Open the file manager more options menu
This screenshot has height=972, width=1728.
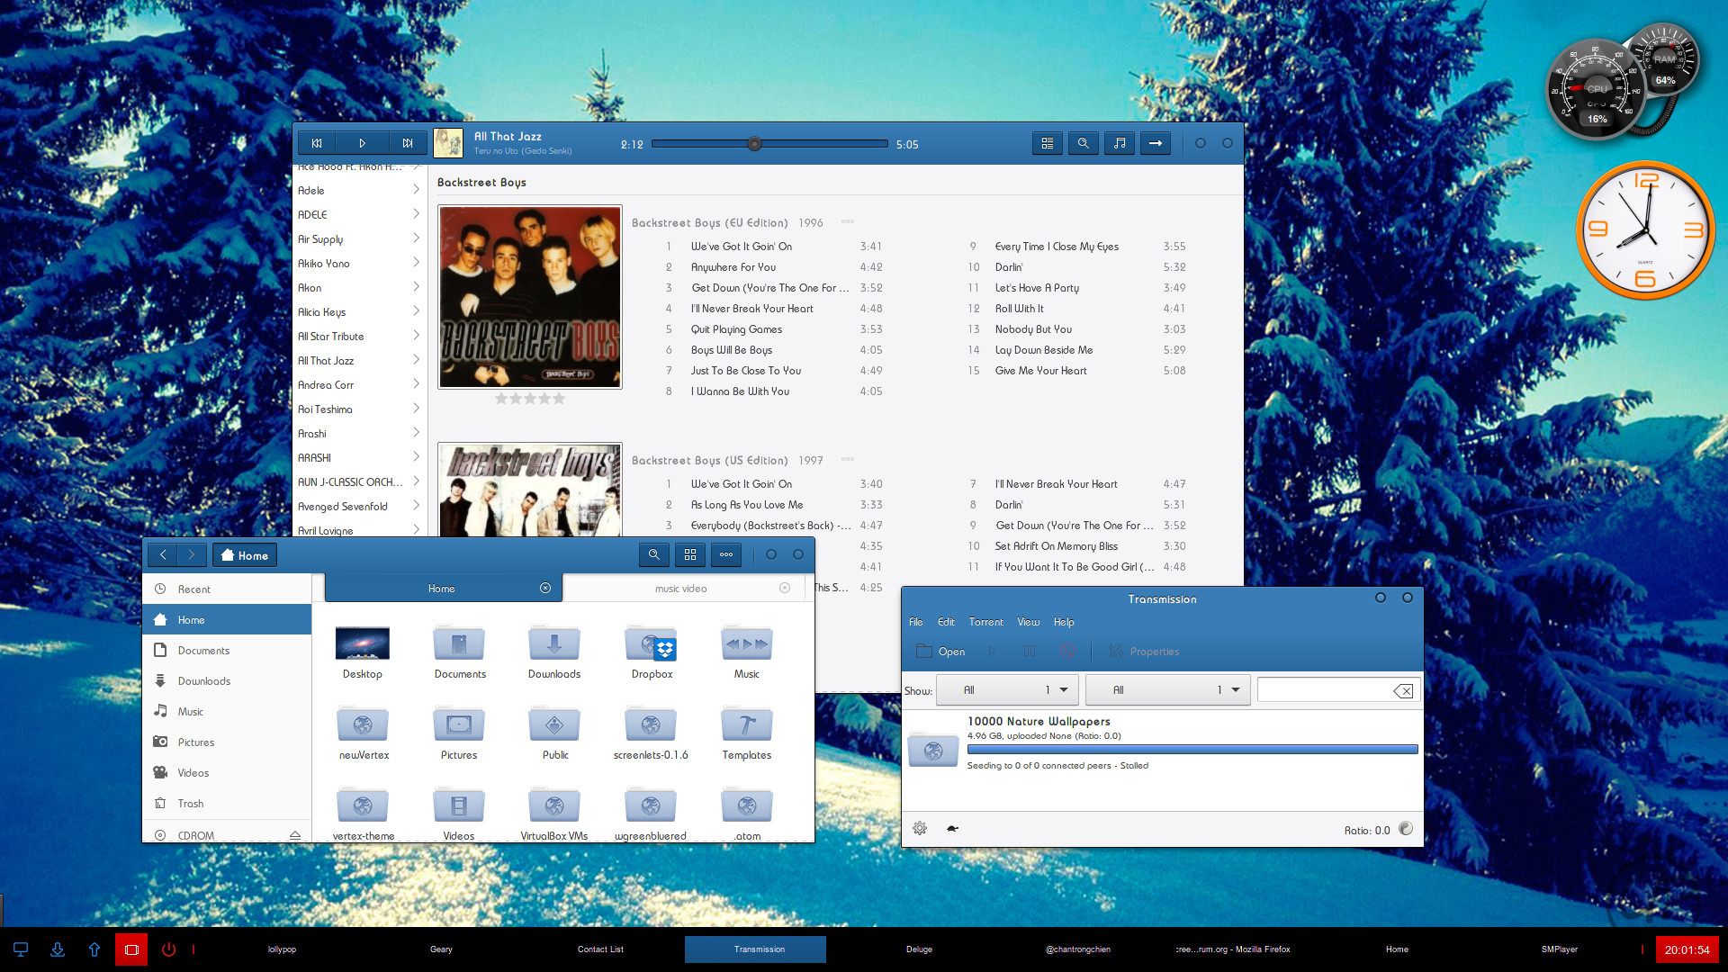(726, 555)
